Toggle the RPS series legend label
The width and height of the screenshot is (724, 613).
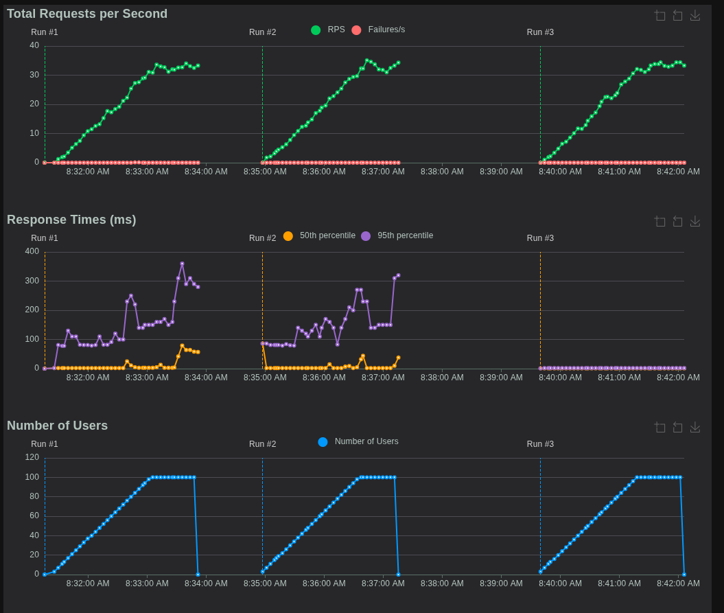coord(336,30)
